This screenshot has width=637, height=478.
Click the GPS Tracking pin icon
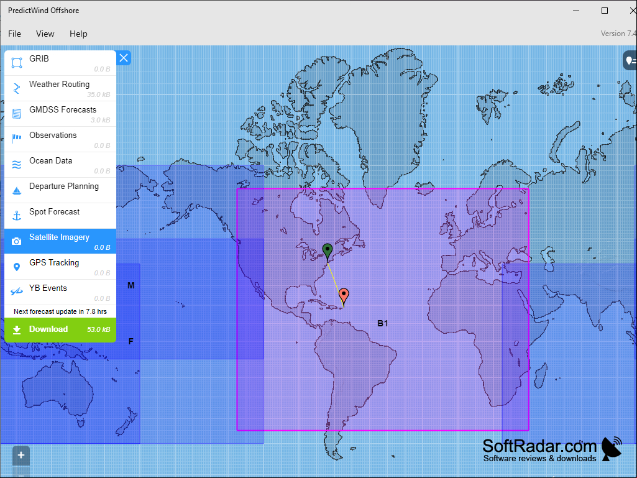tap(17, 267)
